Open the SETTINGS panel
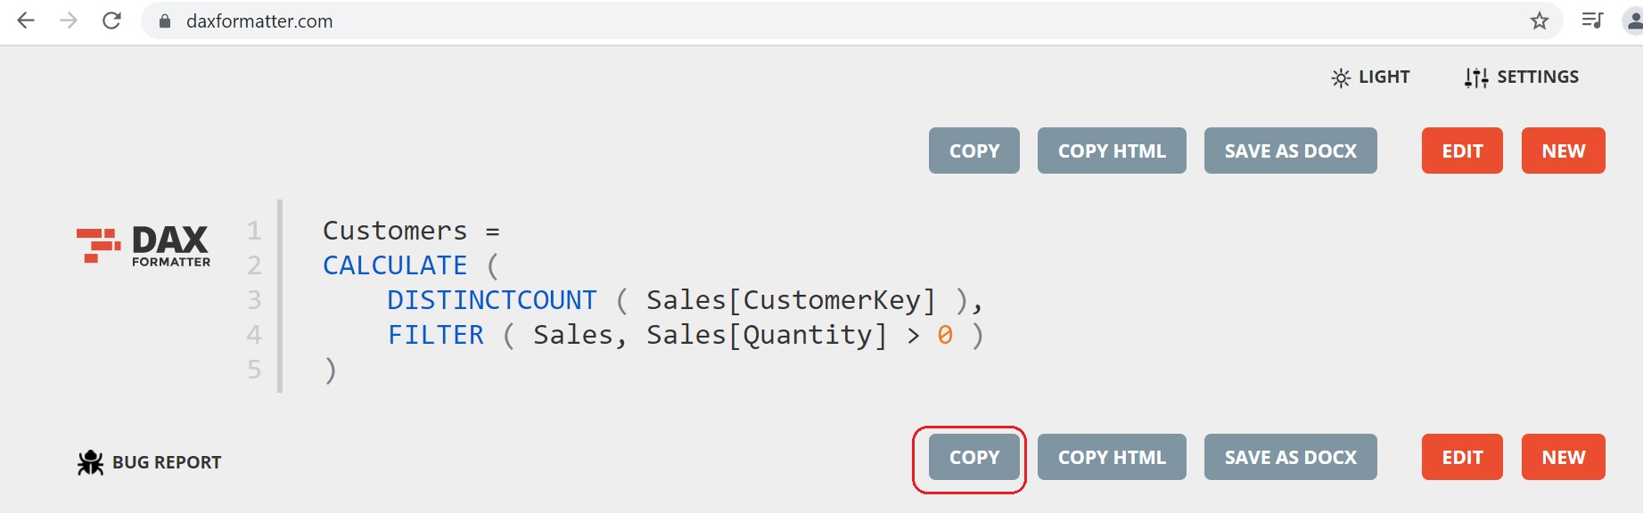 pyautogui.click(x=1521, y=77)
